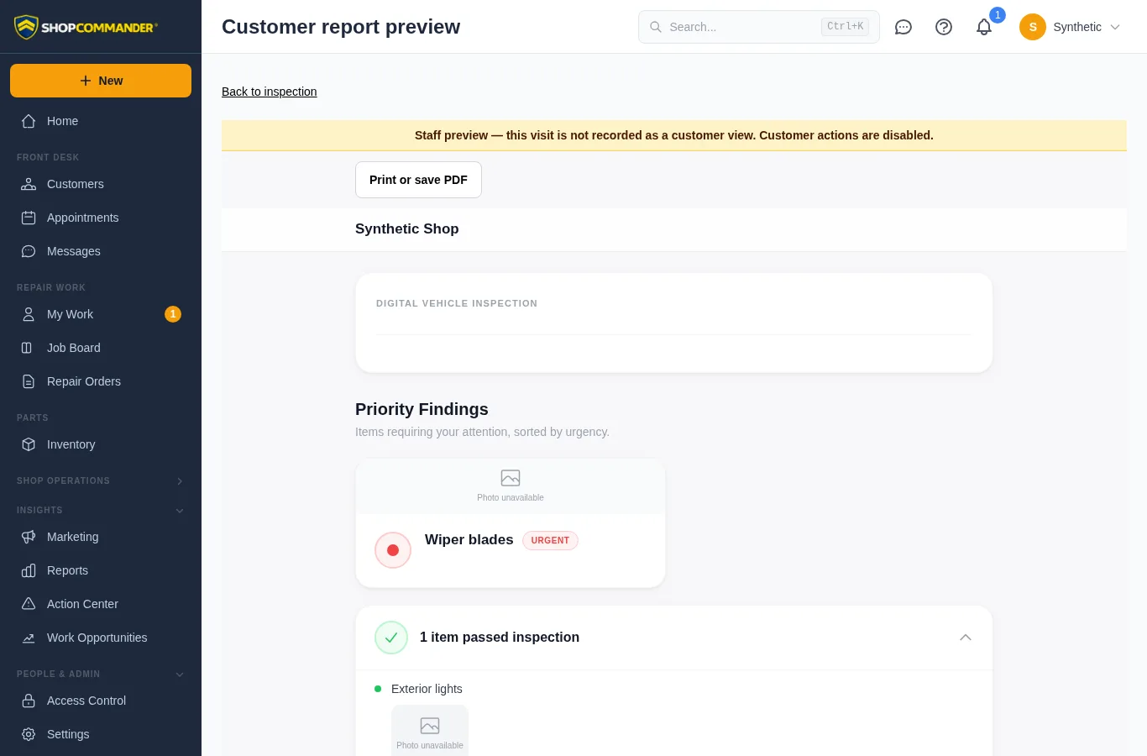Follow the Back to inspection link

pos(270,92)
